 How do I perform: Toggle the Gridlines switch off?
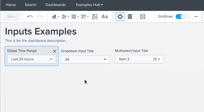pos(180,17)
